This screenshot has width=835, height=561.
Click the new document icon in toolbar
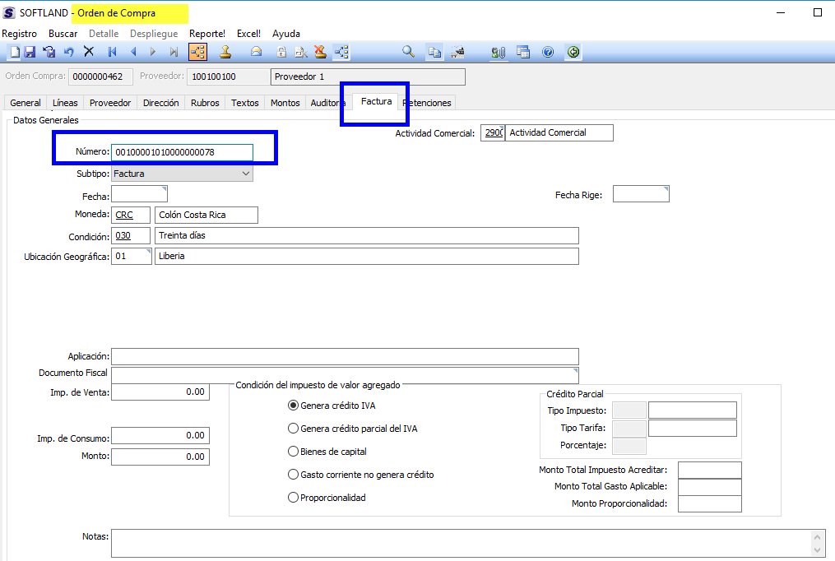(14, 52)
